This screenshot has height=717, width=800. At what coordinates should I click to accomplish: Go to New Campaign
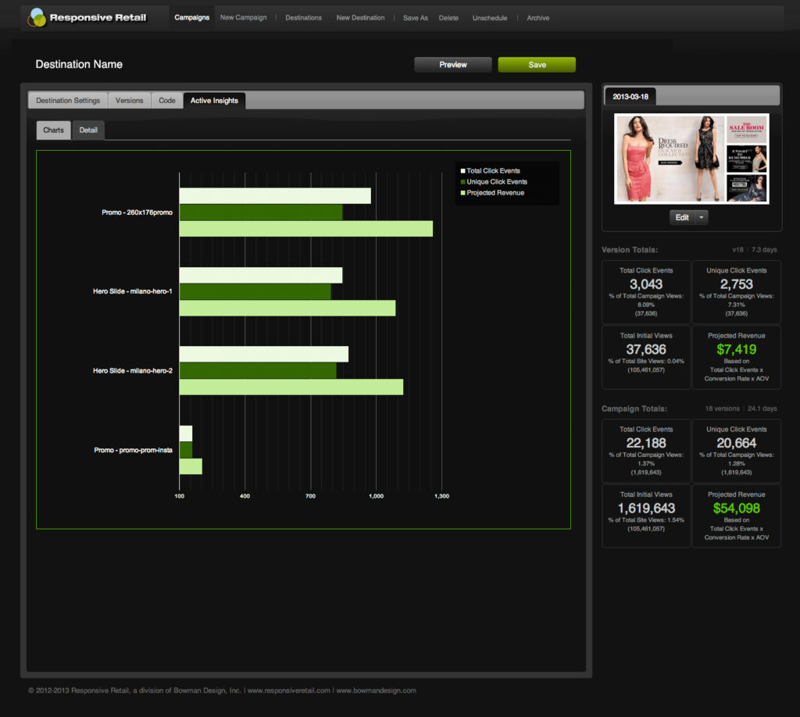tap(244, 17)
